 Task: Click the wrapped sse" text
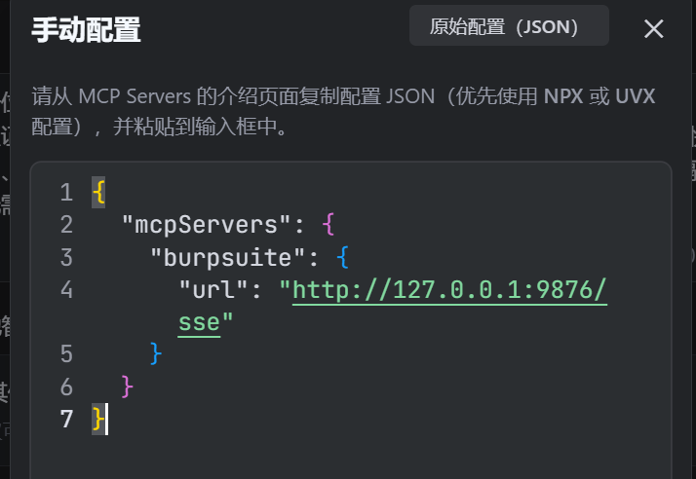coord(206,322)
